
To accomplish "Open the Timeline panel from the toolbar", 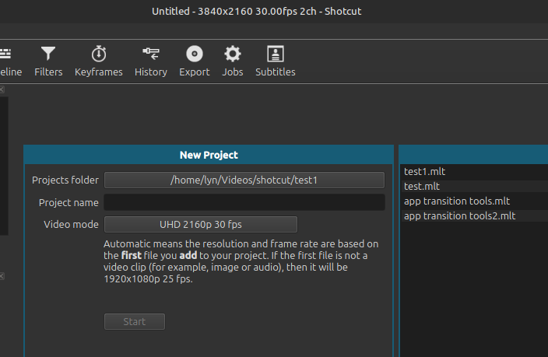I will coord(9,61).
